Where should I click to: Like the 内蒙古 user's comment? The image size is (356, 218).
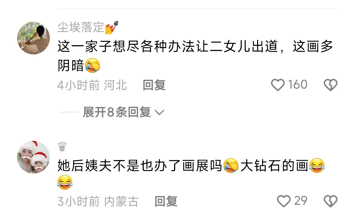click(283, 201)
